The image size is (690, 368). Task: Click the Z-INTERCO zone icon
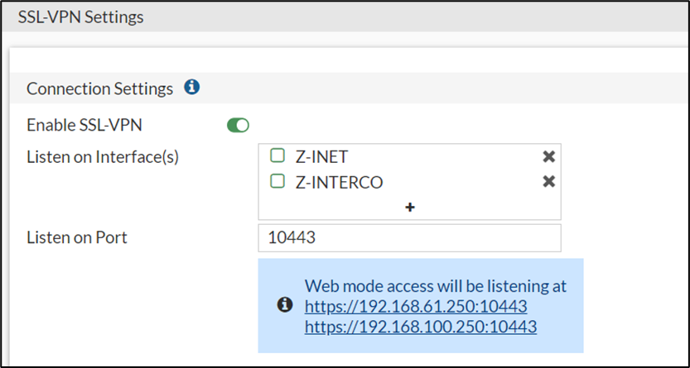click(x=277, y=182)
